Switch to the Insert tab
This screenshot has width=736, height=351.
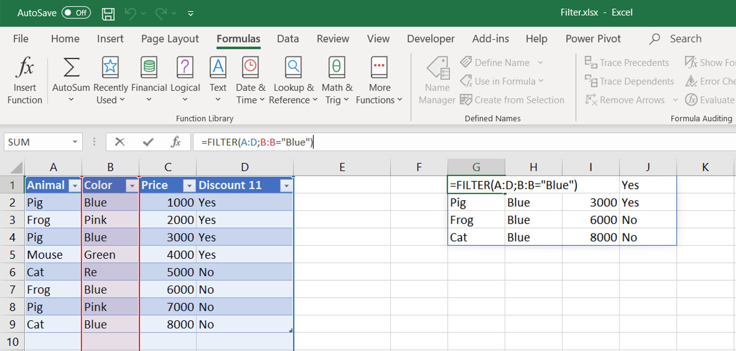click(x=110, y=39)
